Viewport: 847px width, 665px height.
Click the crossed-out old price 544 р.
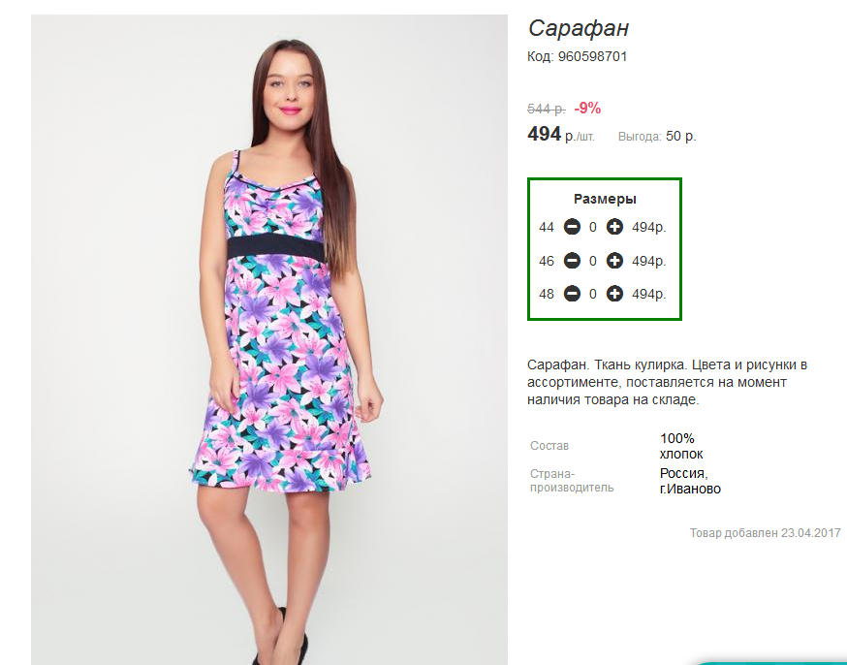pyautogui.click(x=547, y=109)
